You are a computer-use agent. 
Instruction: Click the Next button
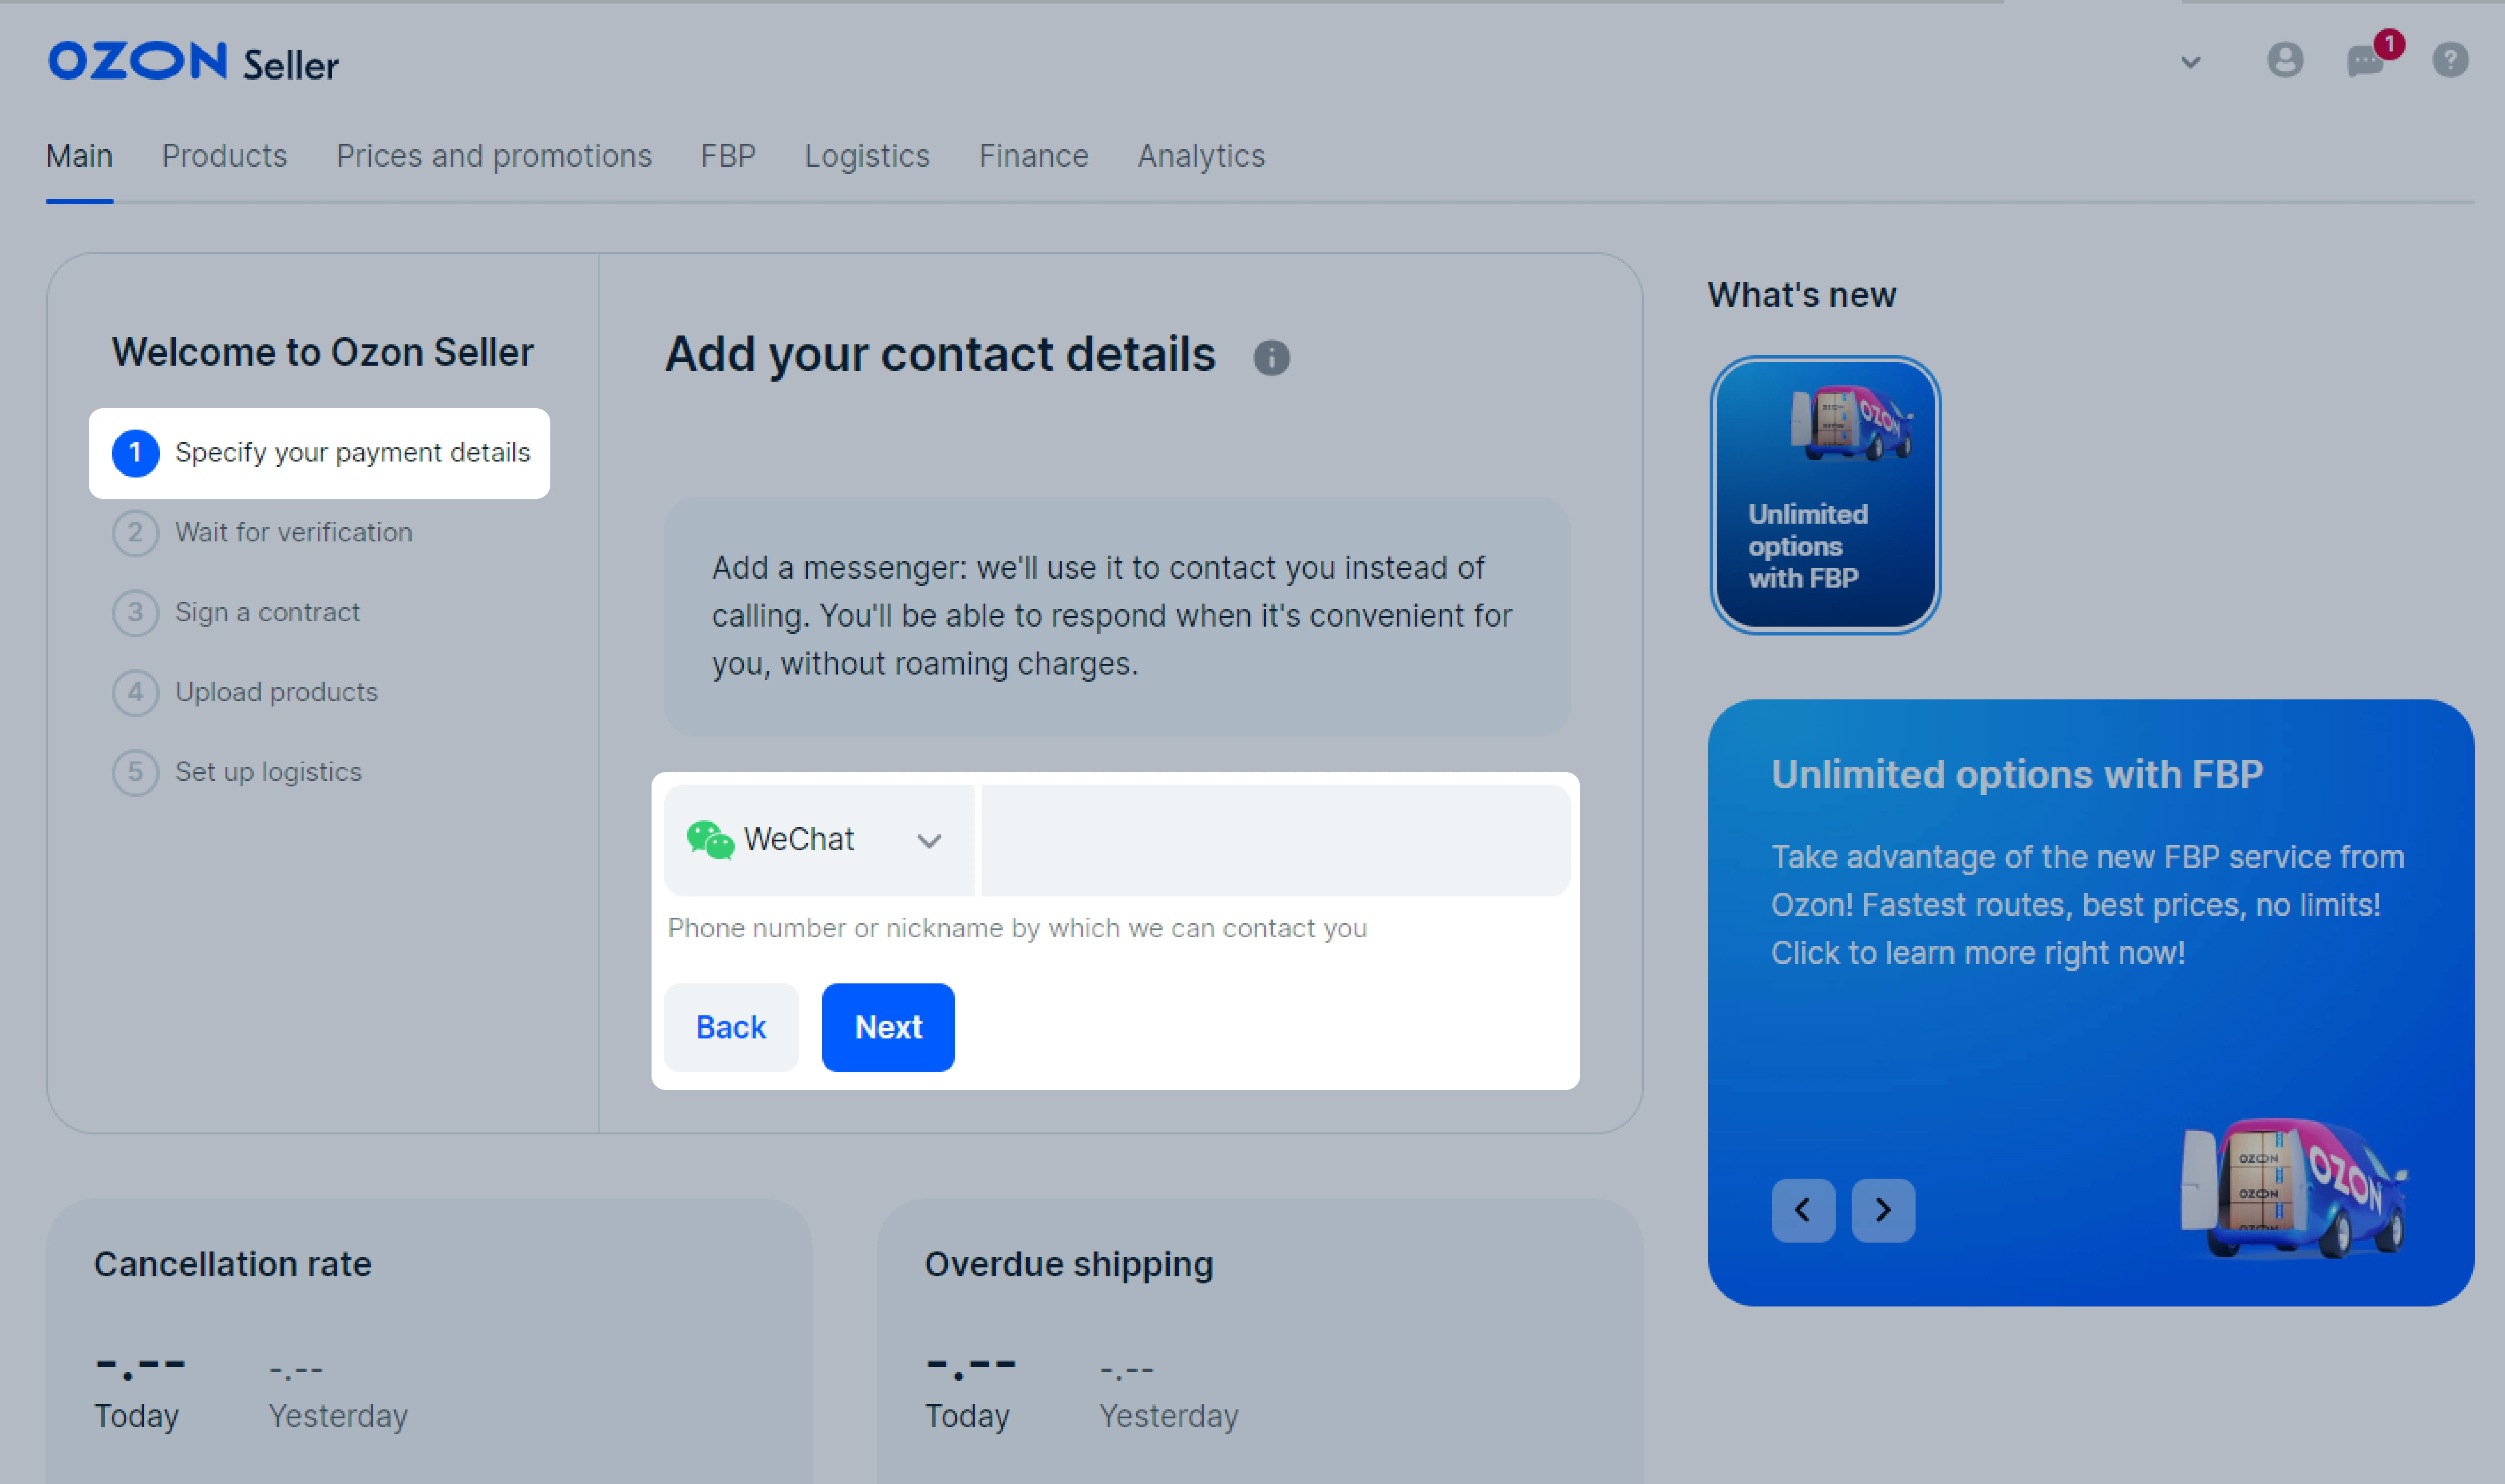click(887, 1026)
